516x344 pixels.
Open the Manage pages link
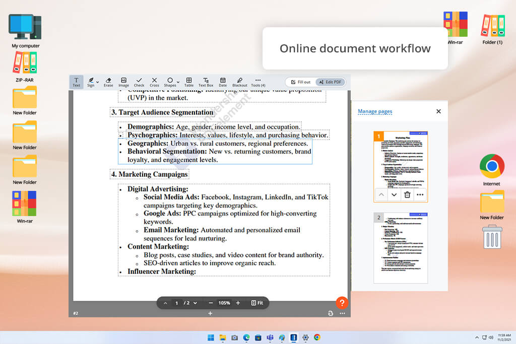(x=375, y=111)
